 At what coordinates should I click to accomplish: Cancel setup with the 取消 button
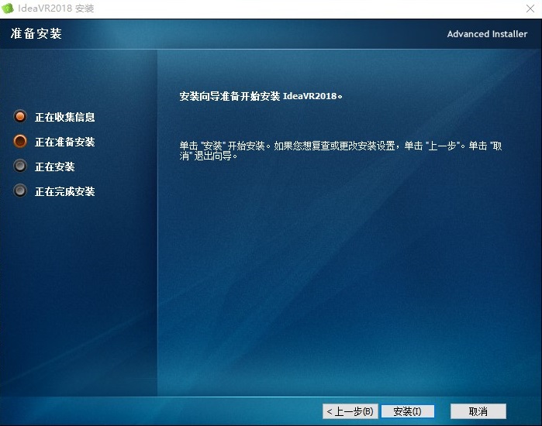pyautogui.click(x=478, y=411)
